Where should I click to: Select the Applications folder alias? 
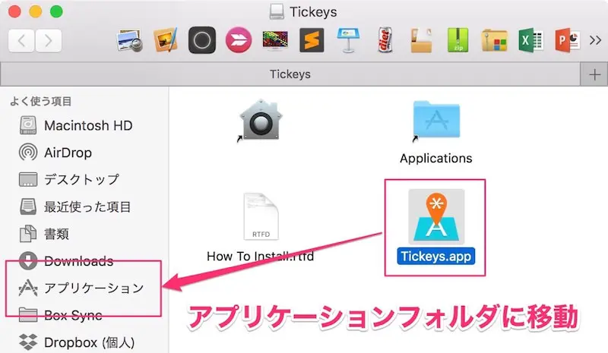click(x=436, y=121)
